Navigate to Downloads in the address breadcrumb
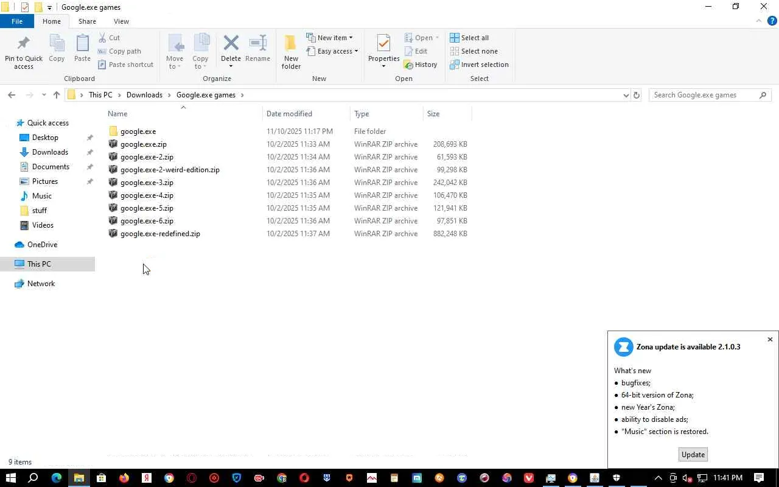The image size is (779, 487). point(144,95)
